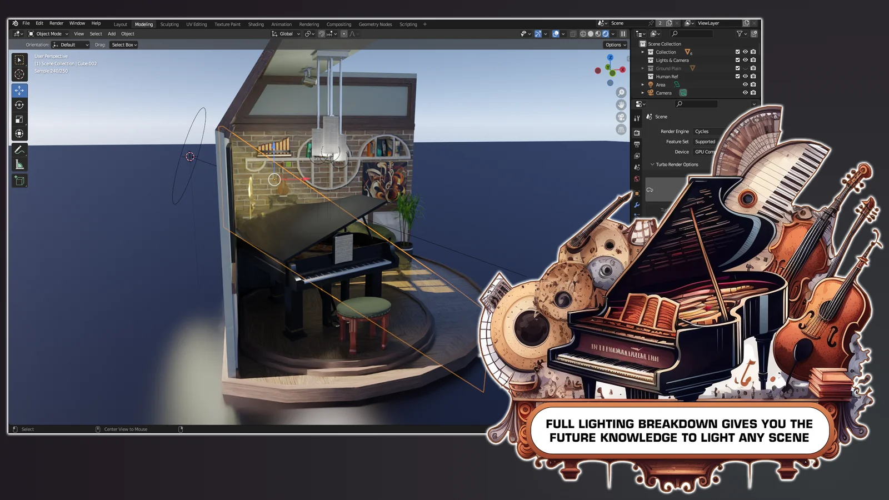889x500 pixels.
Task: Switch viewport to rendered shading mode
Action: (605, 34)
